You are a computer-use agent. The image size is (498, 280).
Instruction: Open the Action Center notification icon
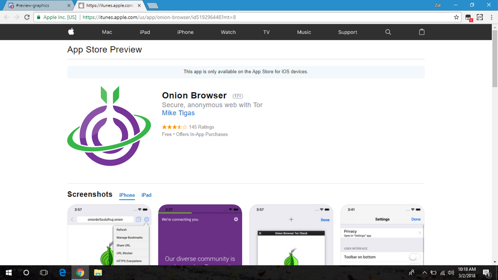(x=486, y=273)
